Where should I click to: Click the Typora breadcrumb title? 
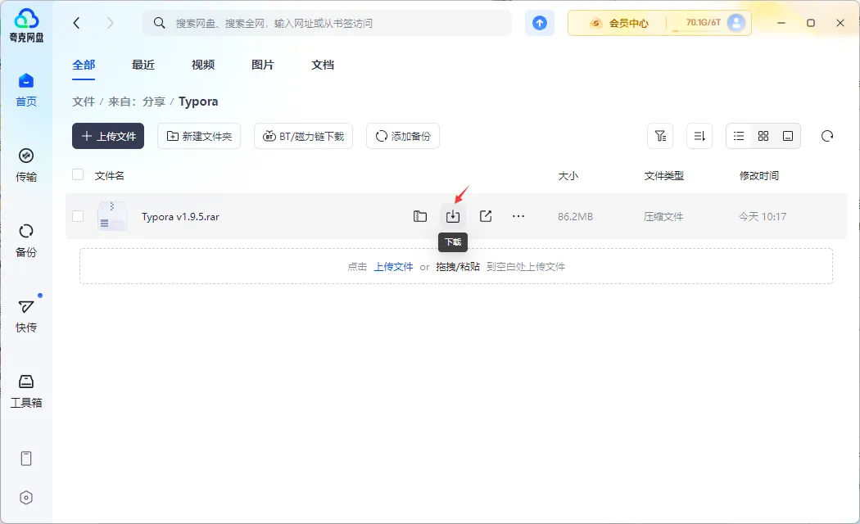[x=198, y=102]
